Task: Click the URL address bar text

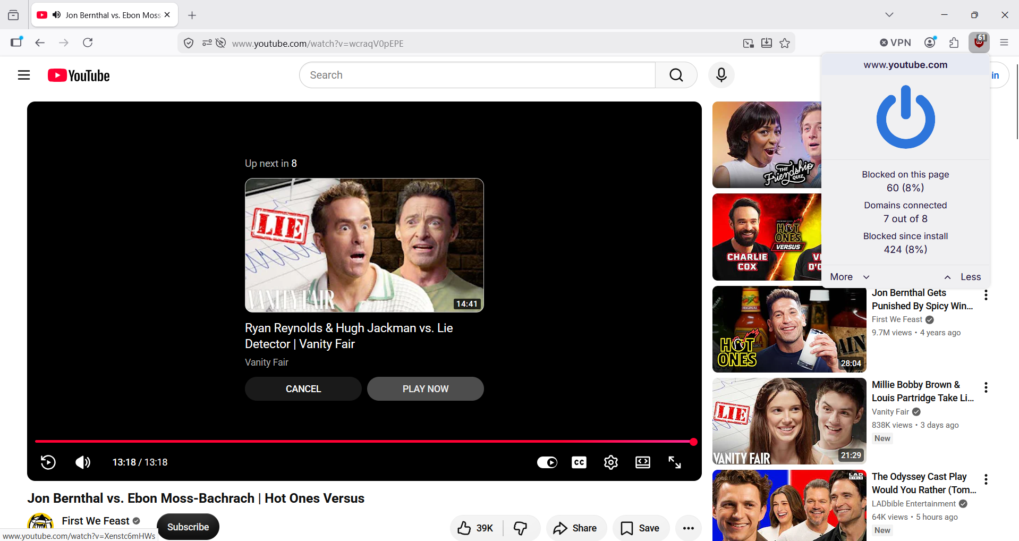Action: click(x=318, y=44)
